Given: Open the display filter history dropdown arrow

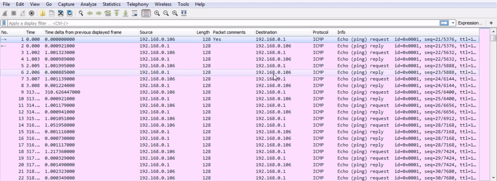Looking at the screenshot, I should coord(453,23).
